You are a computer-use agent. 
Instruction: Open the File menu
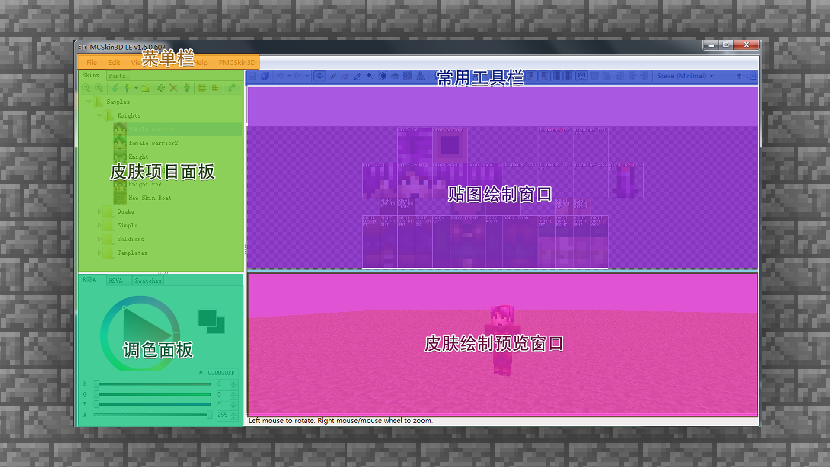(92, 62)
